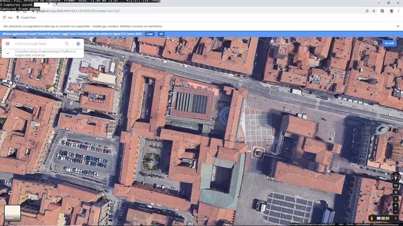This screenshot has width=403, height=226.
Task: Pick up the Street View pegman
Action: [x=372, y=218]
